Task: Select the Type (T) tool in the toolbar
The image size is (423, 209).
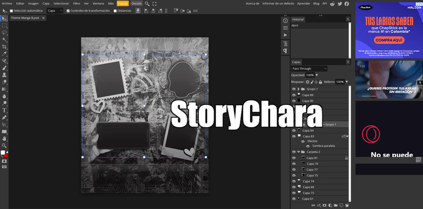Action: point(5,110)
